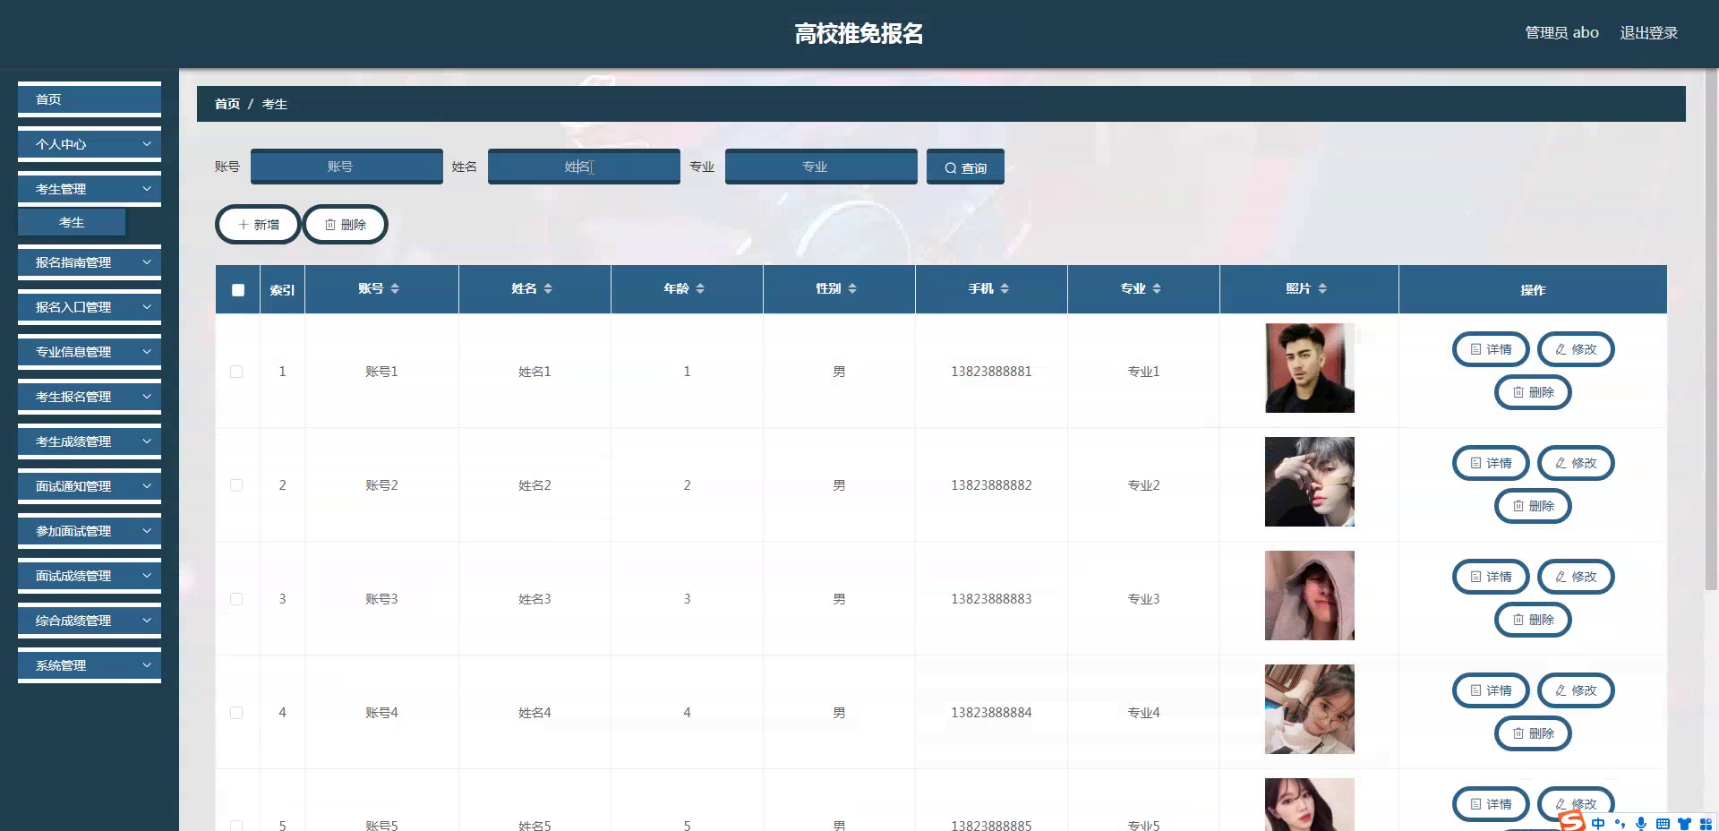Screen dimensions: 1719x831
Task: Sort table by 手机 column arrows
Action: (1005, 288)
